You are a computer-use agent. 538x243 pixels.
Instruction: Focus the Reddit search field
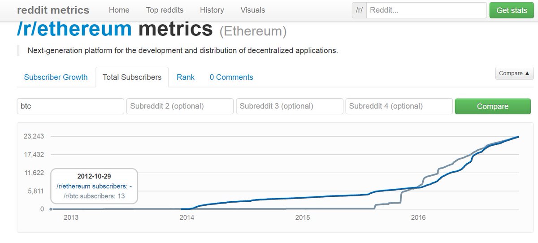tap(426, 10)
